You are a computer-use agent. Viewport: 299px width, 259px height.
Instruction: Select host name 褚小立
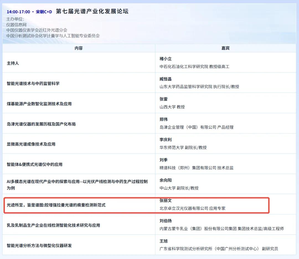(166, 59)
